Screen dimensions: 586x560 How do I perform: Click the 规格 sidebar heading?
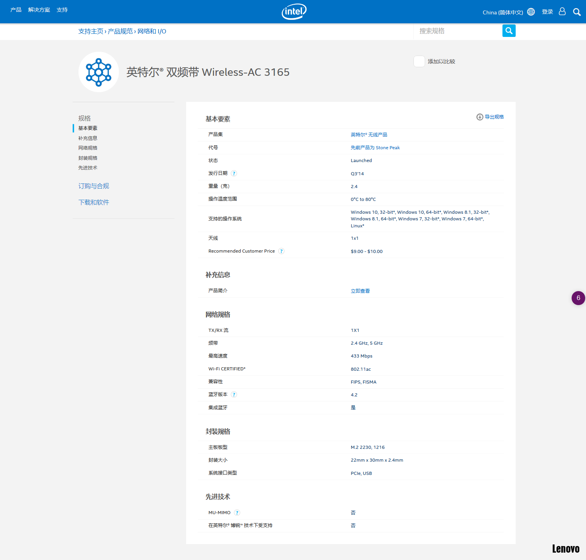coord(84,118)
